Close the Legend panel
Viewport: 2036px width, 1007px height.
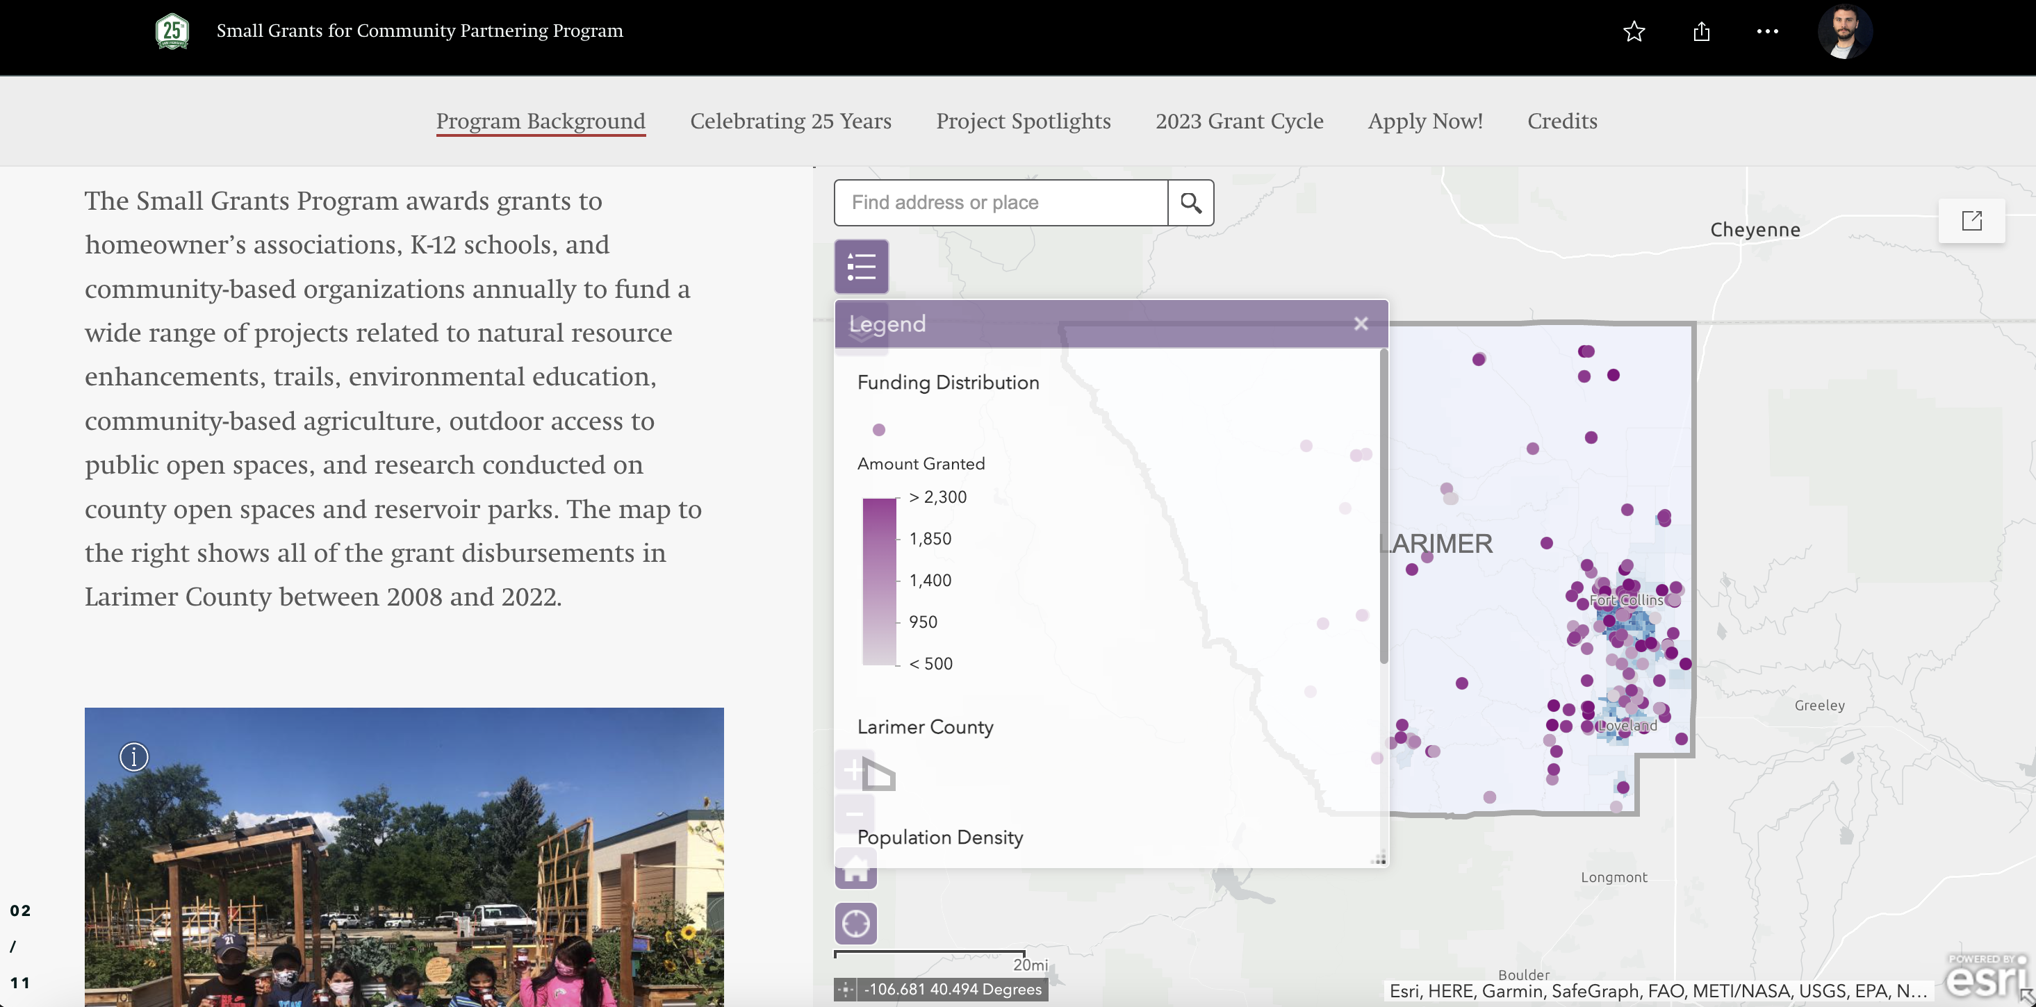1361,324
